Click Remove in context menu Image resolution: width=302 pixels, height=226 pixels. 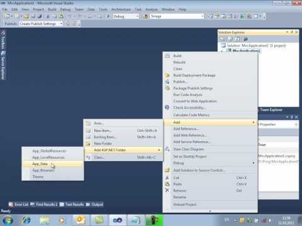pyautogui.click(x=210, y=191)
